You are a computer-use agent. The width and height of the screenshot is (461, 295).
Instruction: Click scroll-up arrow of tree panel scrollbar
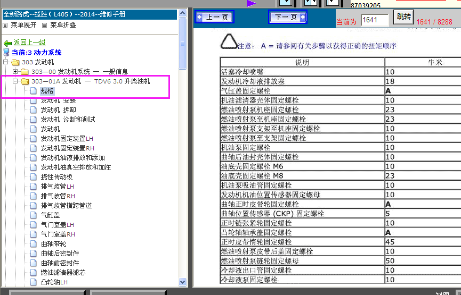[x=183, y=13]
